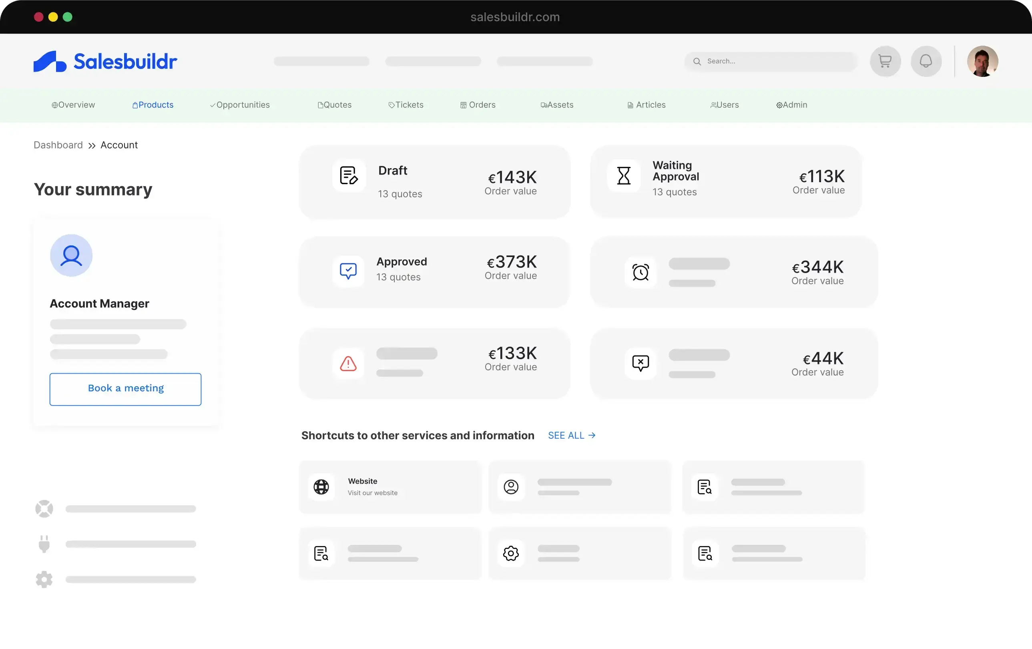Switch to Quotes tab
1032x649 pixels.
(334, 105)
